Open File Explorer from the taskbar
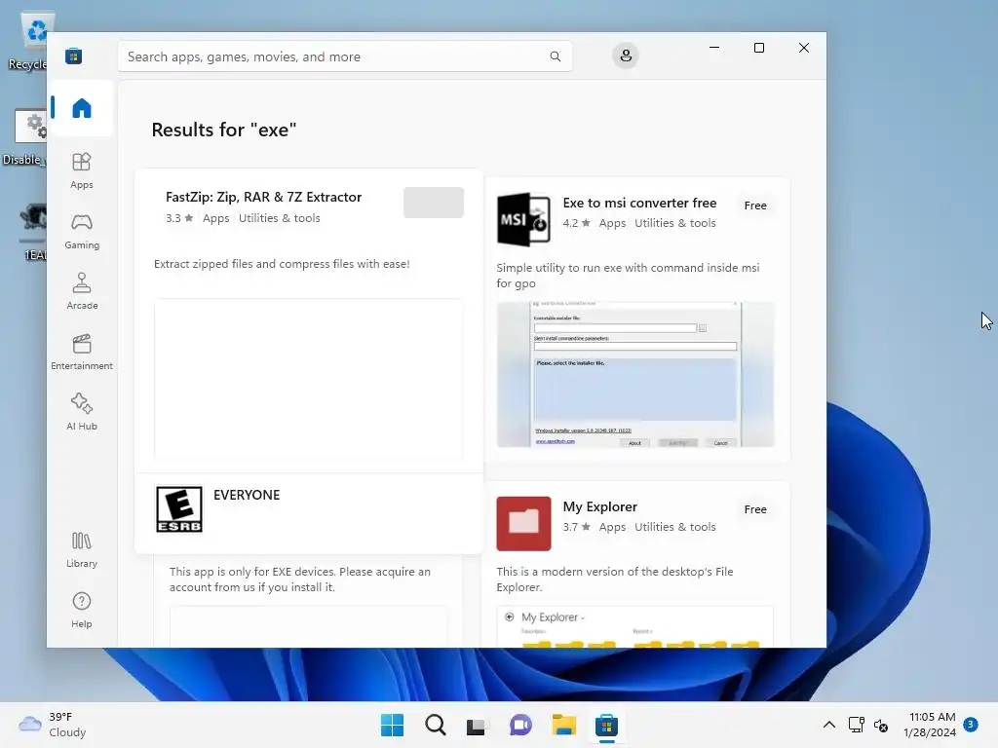This screenshot has height=748, width=998. (x=564, y=725)
